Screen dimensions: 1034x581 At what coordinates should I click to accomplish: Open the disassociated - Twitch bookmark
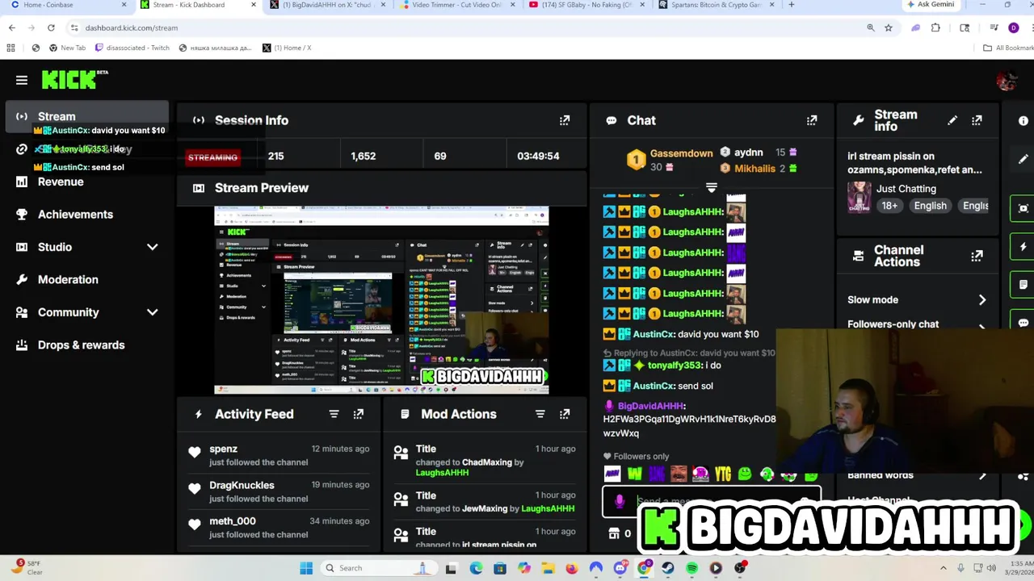132,48
